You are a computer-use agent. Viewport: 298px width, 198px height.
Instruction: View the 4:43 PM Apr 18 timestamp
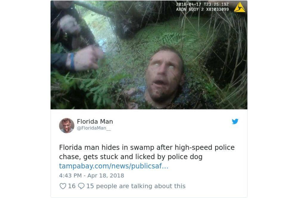point(91,175)
